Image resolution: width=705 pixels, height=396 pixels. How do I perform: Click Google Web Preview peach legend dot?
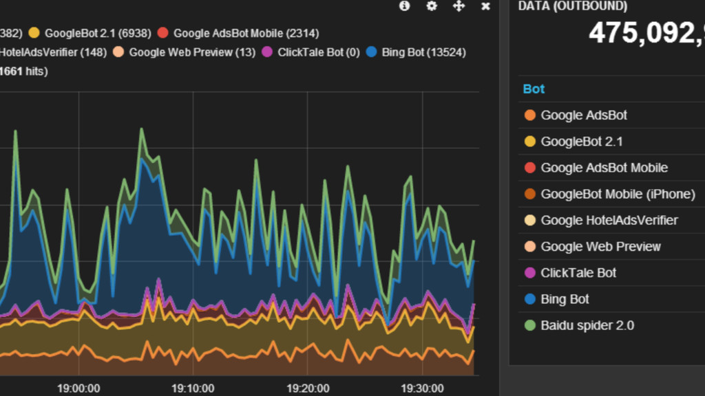(x=118, y=52)
